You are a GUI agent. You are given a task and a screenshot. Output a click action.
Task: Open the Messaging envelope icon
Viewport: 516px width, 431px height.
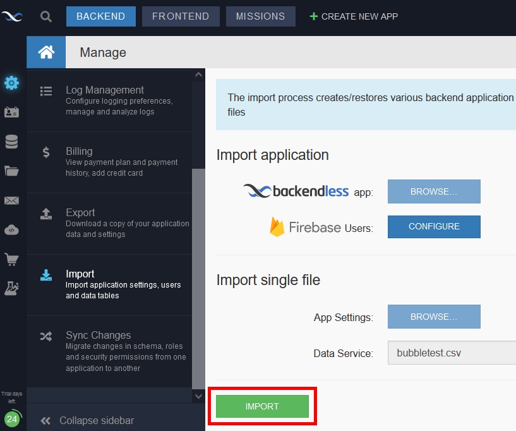tap(11, 200)
